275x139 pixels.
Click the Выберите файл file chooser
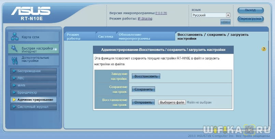click(x=172, y=102)
